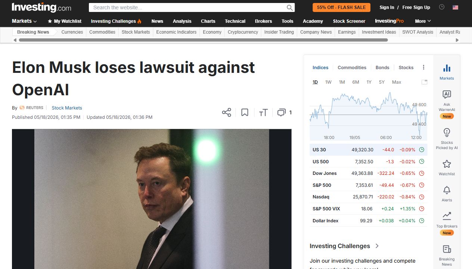
Task: Select the Max chart range
Action: 397,82
